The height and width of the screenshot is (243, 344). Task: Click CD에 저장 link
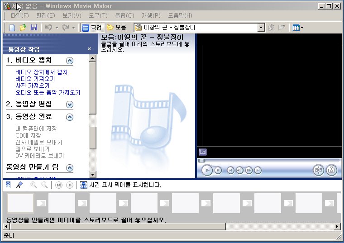(x=28, y=136)
